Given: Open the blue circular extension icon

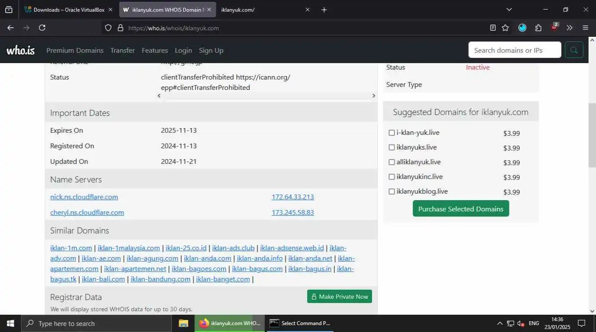Looking at the screenshot, I should point(522,28).
